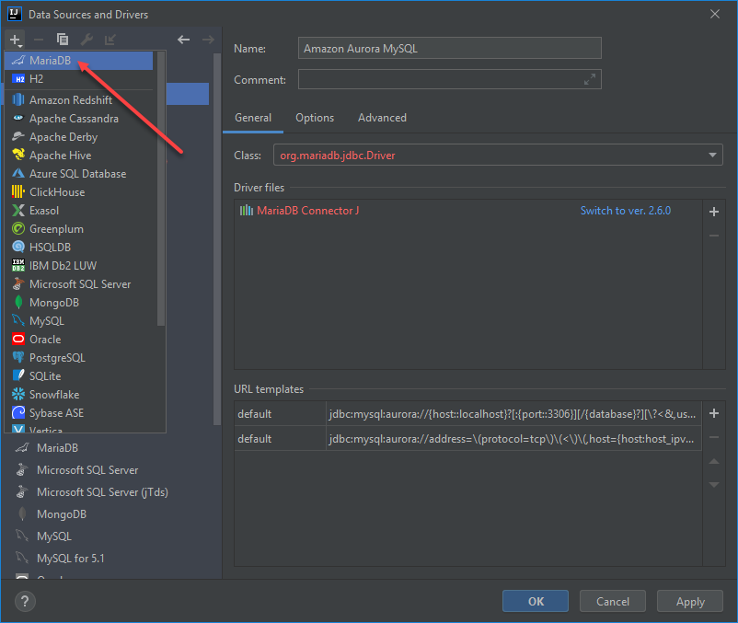Open the General tab
738x623 pixels.
tap(253, 118)
